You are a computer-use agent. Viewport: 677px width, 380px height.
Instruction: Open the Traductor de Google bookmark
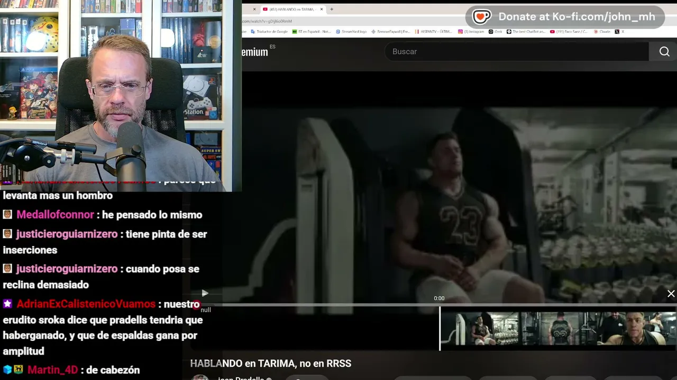coord(269,32)
